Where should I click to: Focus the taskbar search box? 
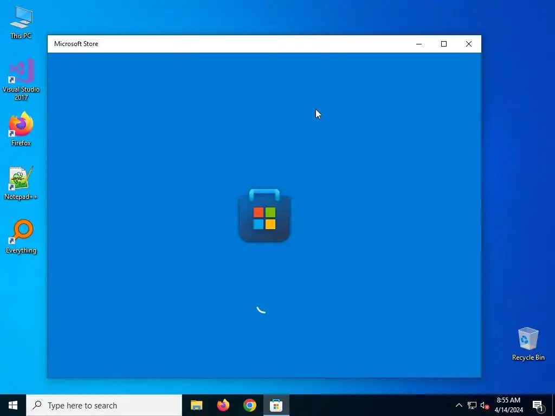tap(104, 405)
